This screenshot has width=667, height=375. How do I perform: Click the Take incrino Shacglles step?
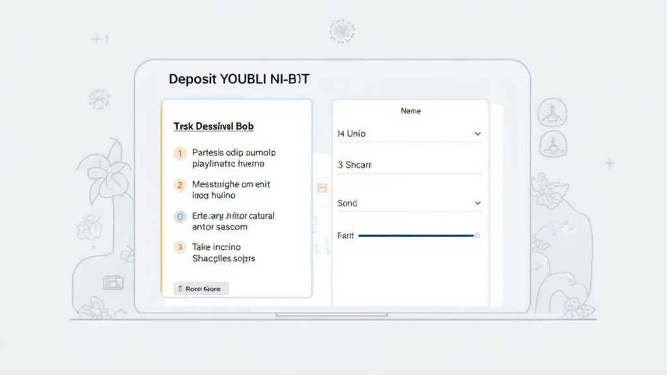click(223, 253)
